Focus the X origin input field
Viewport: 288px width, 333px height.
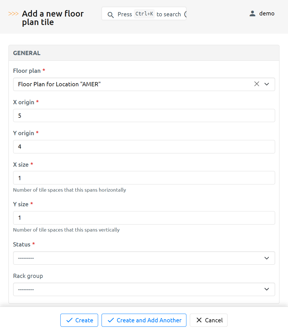click(x=144, y=115)
